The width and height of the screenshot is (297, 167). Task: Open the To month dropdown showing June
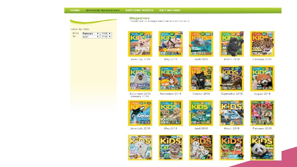[x=91, y=37]
